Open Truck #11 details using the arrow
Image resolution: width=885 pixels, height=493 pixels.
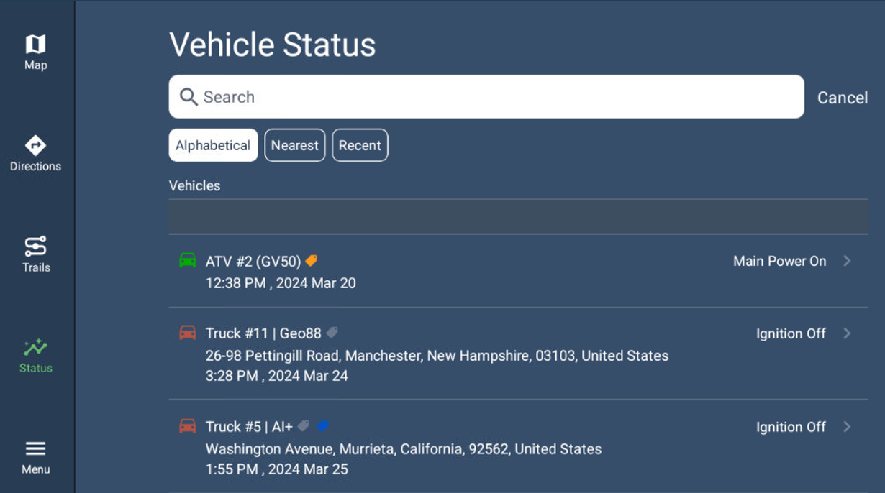[x=847, y=333]
